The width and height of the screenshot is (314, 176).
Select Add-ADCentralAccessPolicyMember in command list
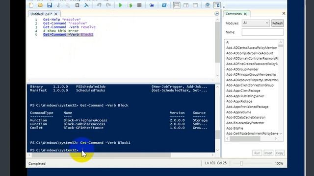252,48
